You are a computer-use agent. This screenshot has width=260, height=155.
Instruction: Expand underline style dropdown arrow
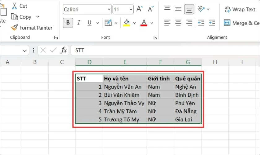pos(98,23)
